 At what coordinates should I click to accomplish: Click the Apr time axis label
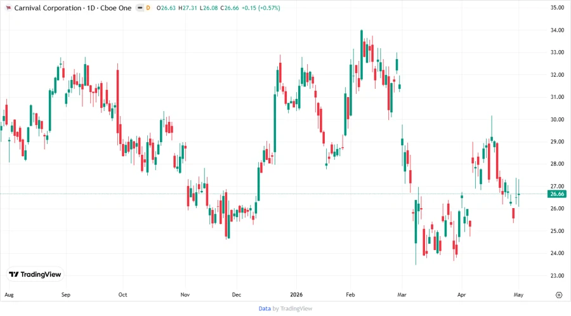coord(461,295)
